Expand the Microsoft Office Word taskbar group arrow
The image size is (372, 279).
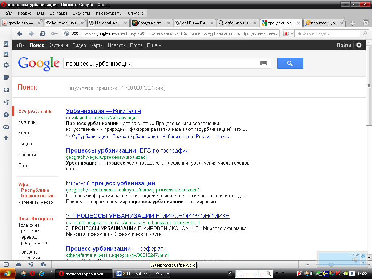(x=168, y=274)
